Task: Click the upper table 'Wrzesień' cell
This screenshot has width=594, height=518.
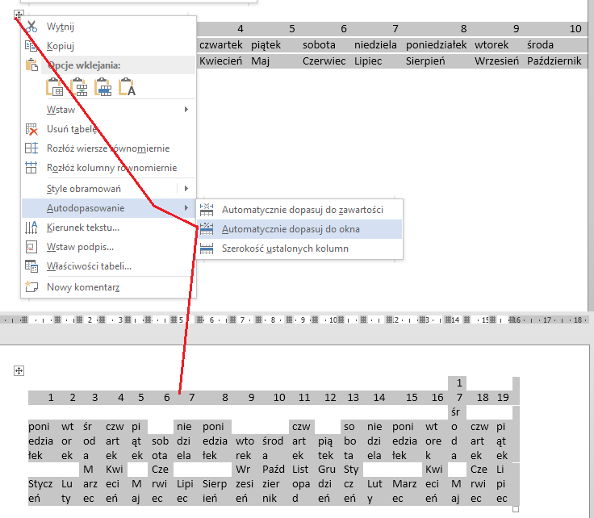Action: point(496,61)
